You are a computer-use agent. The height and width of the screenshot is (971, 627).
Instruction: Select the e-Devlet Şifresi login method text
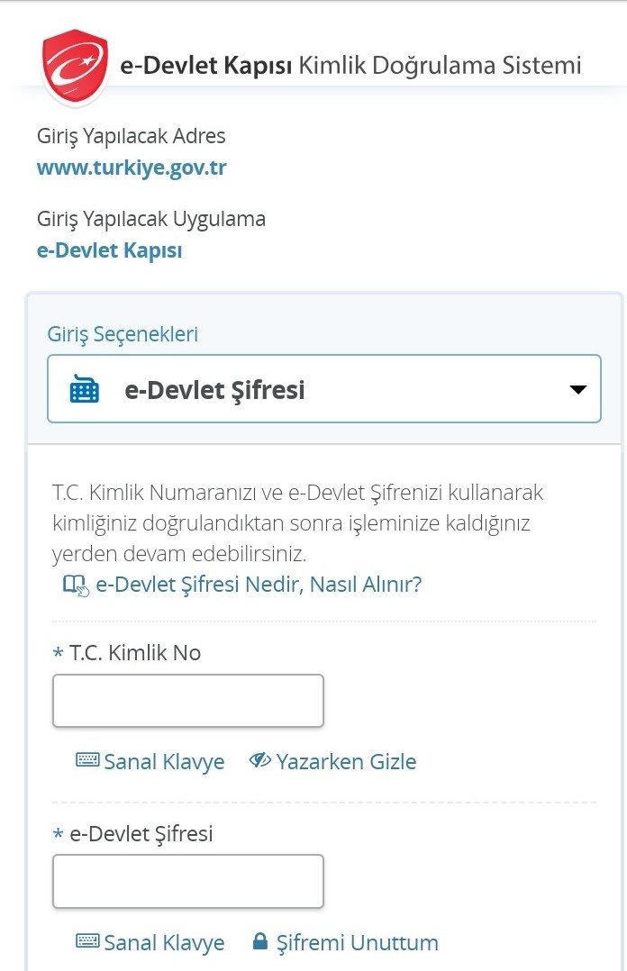(x=214, y=390)
